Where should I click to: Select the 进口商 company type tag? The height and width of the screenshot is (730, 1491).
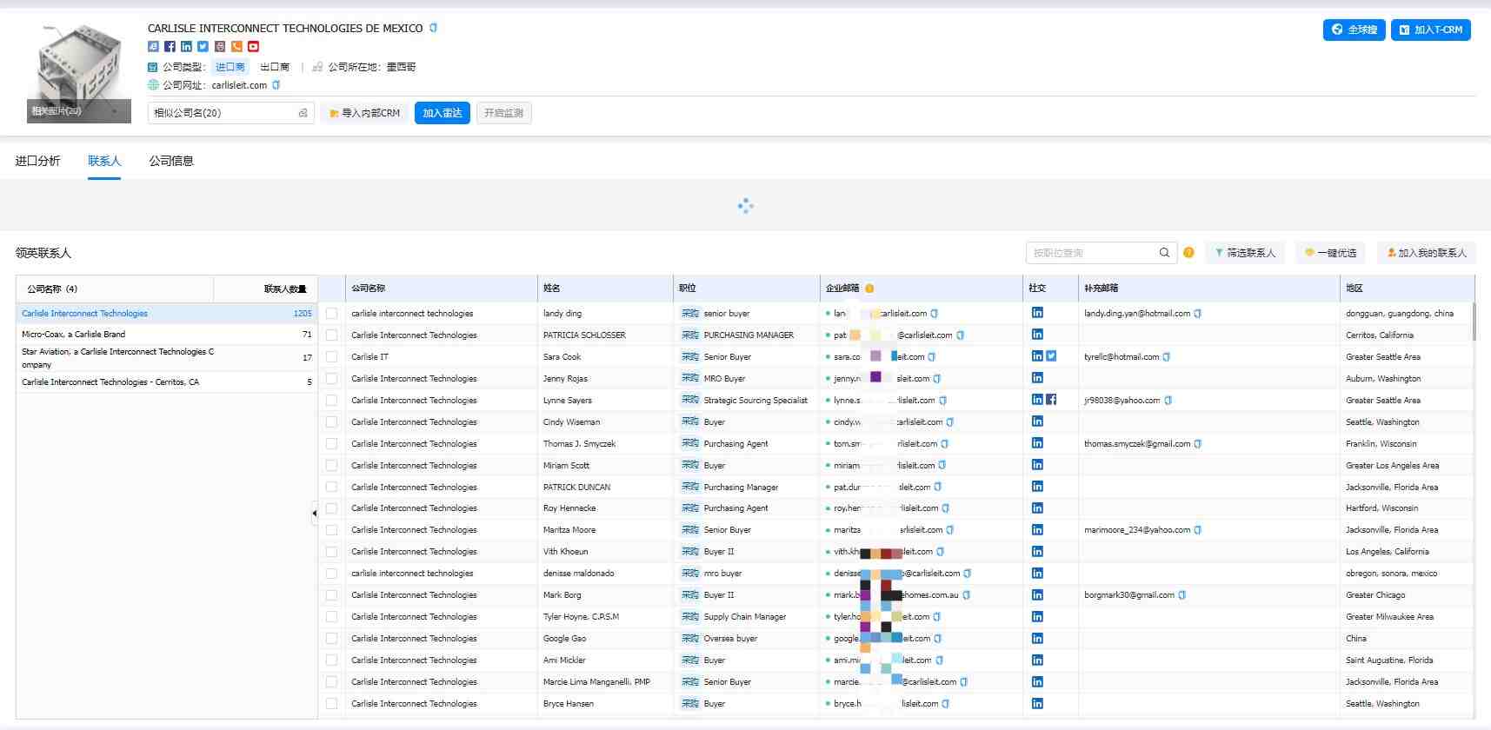coord(230,67)
